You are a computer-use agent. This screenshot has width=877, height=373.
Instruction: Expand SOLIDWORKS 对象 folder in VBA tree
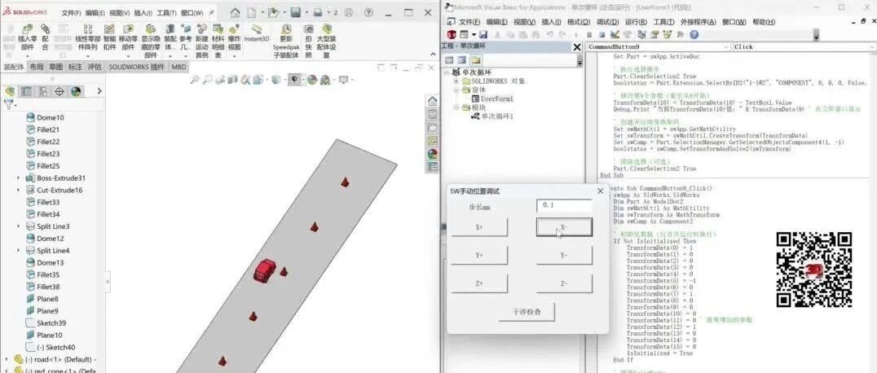[x=457, y=81]
